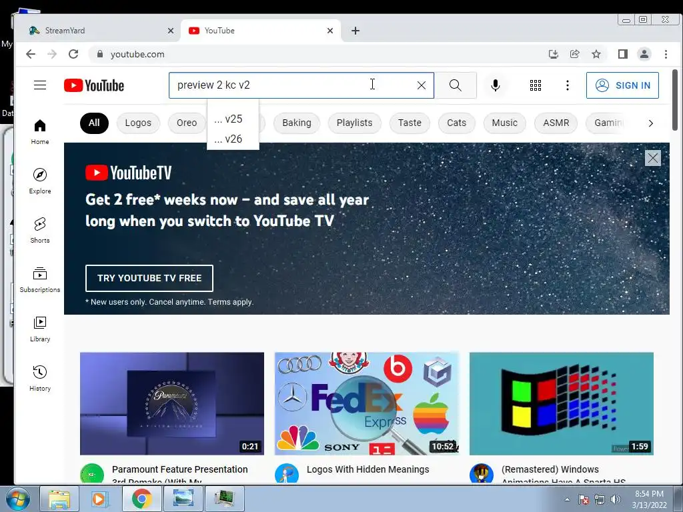Select the ASMR filter chip
The height and width of the screenshot is (512, 683).
point(556,123)
